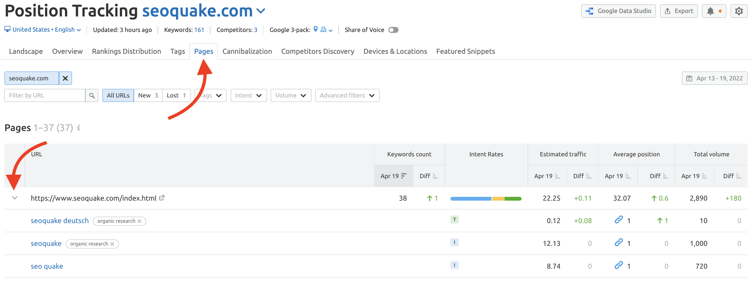Open settings gear in top bar
Screen dimensions: 752x281
(x=739, y=11)
